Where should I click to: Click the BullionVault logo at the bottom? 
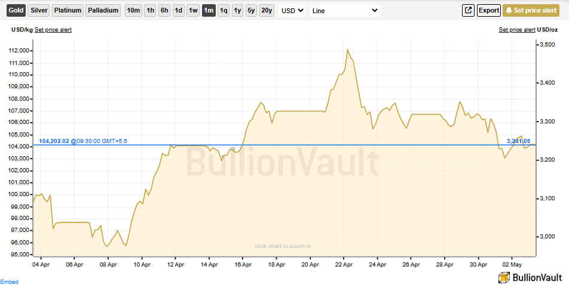tap(530, 278)
